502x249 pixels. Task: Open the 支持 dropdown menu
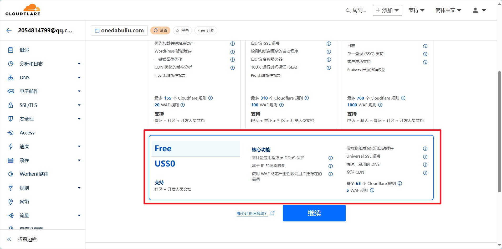(x=417, y=10)
